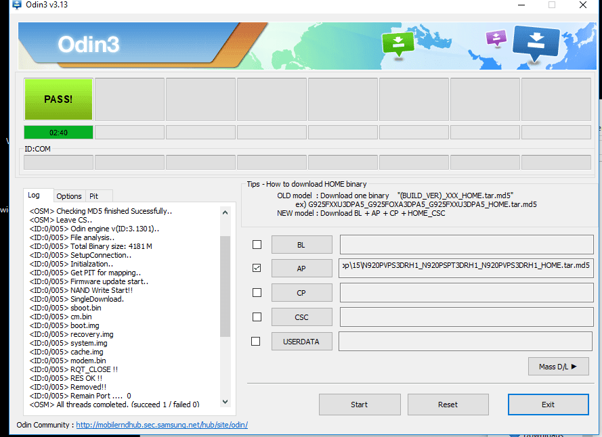Select log line 'RQT_CLOSE !!'
This screenshot has height=437, width=602.
[x=74, y=369]
